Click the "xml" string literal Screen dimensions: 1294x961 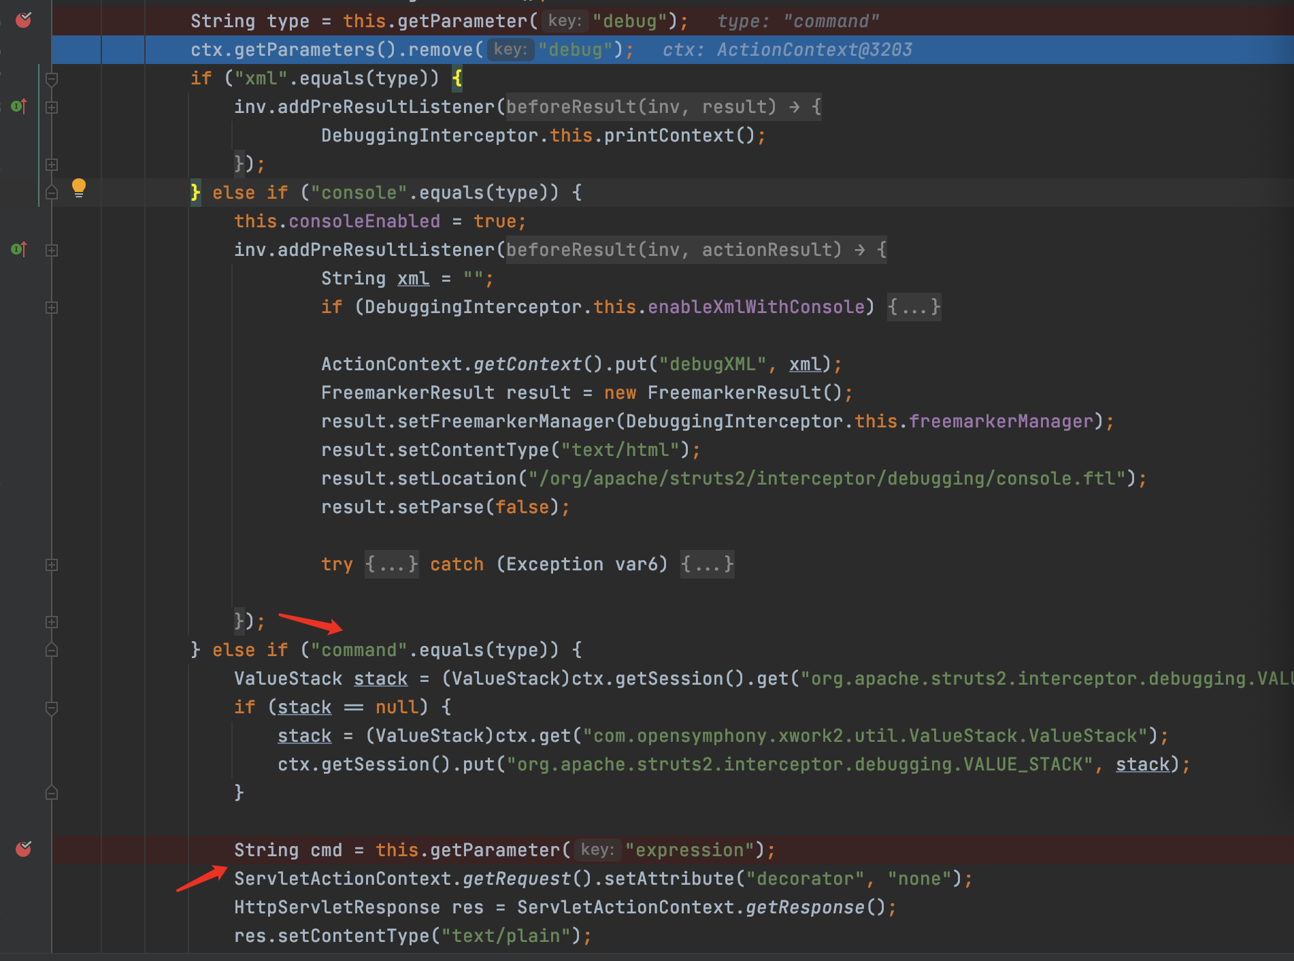tap(261, 78)
